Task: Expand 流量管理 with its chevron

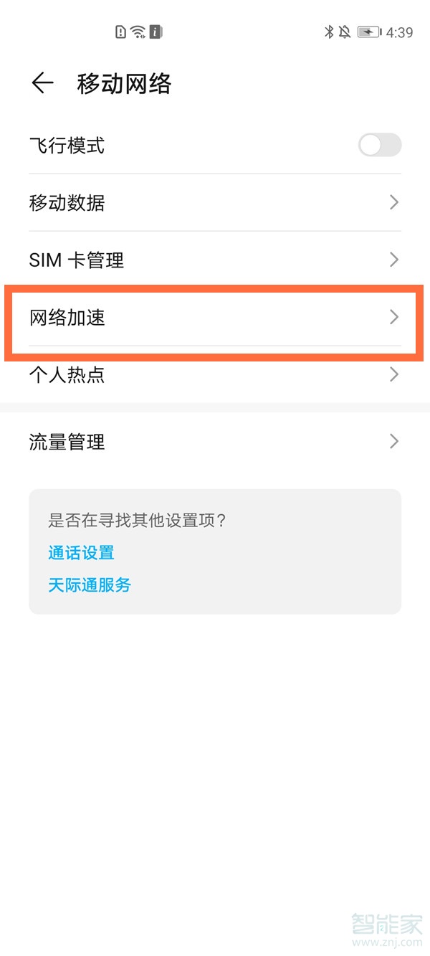Action: point(393,441)
